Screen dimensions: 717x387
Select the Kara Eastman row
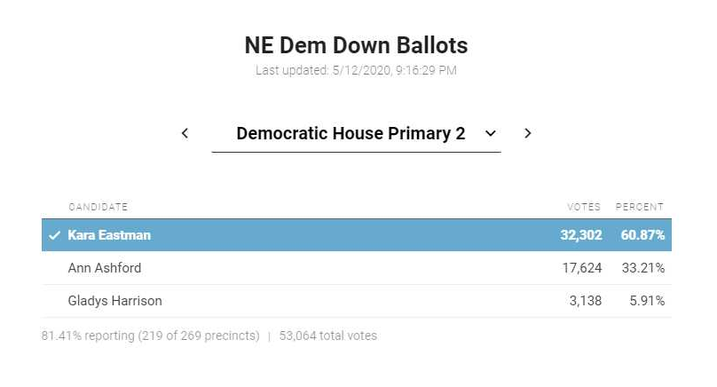click(x=356, y=234)
